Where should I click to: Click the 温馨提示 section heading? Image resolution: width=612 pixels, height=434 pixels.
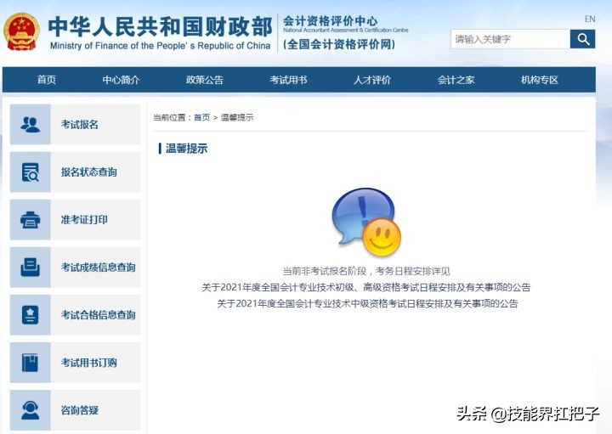[186, 149]
